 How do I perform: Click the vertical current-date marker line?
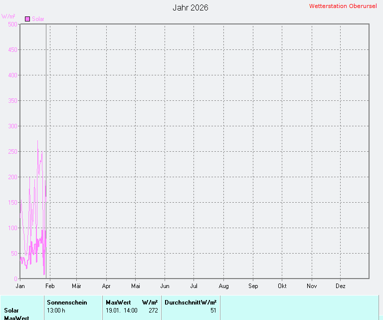tap(46, 150)
